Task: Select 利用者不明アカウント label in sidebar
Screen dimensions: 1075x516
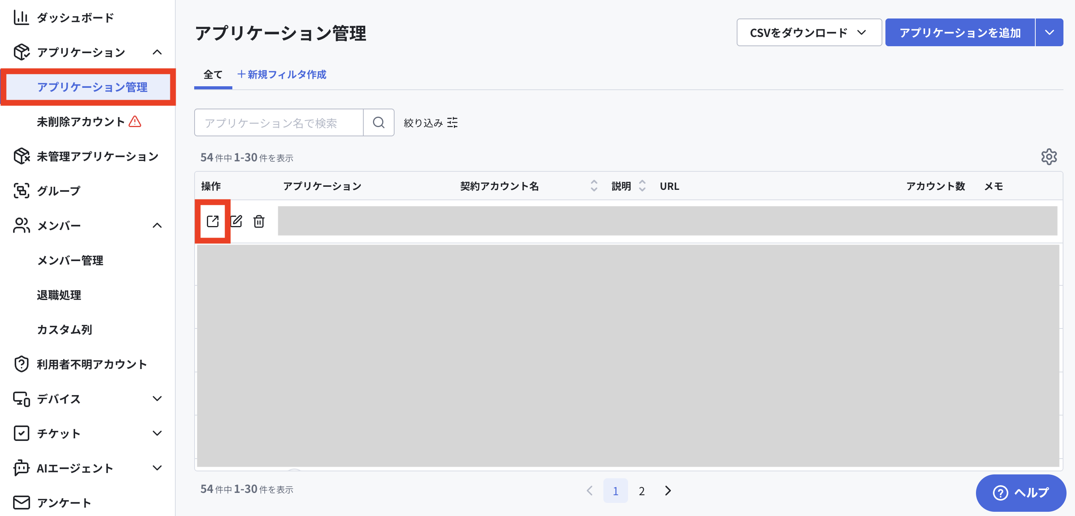Action: click(92, 364)
